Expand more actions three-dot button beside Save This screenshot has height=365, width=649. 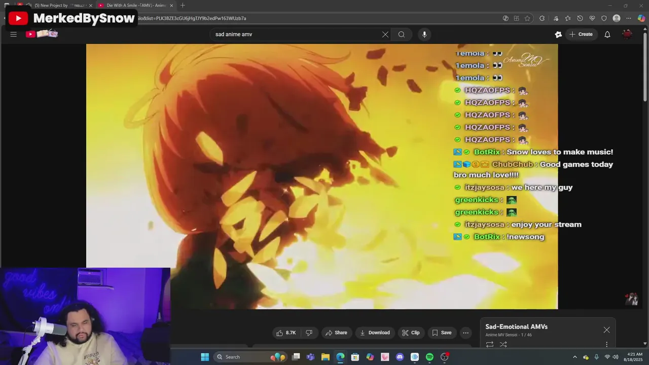[x=465, y=333]
